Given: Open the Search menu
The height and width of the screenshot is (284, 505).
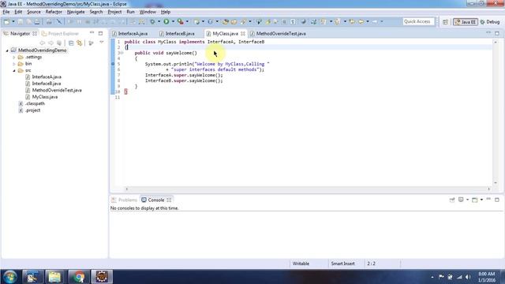Looking at the screenshot, I should [96, 12].
